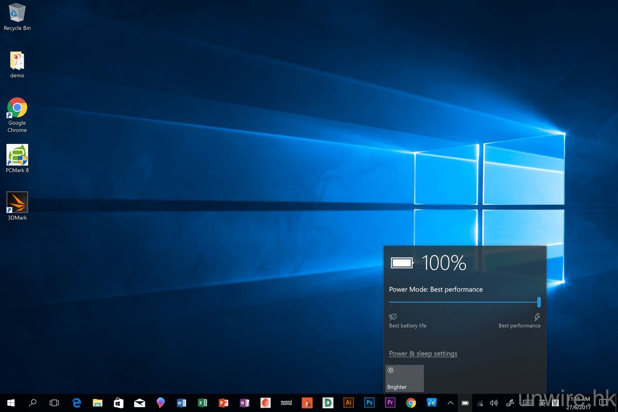Open the 3DMark desktop shortcut
Viewport: 618px width, 412px height.
(17, 203)
